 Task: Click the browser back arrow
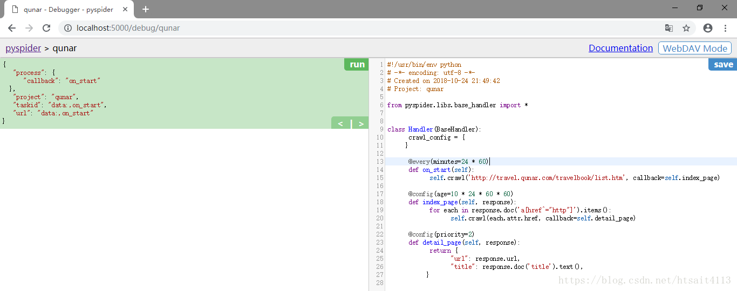click(12, 28)
